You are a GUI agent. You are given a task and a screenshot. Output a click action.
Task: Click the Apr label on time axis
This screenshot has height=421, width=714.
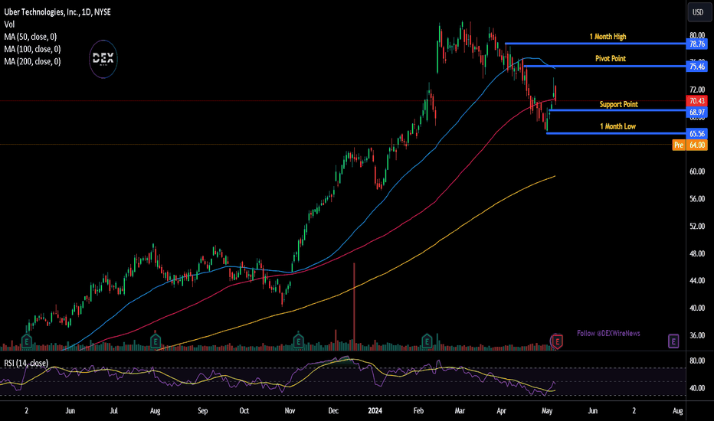[x=501, y=410]
